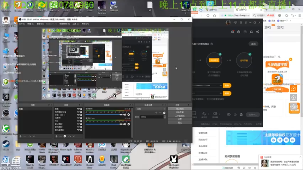Open the OBS 帮助(H) menu

click(x=85, y=24)
